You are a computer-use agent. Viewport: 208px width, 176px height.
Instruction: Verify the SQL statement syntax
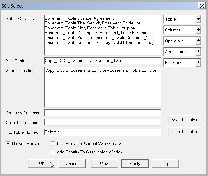coord(135,163)
